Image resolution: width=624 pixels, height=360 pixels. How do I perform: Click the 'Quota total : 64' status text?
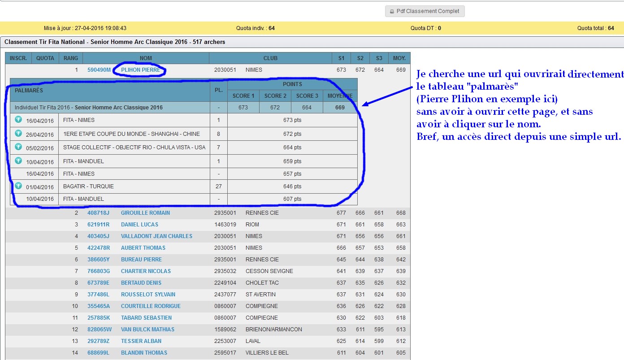coord(596,28)
